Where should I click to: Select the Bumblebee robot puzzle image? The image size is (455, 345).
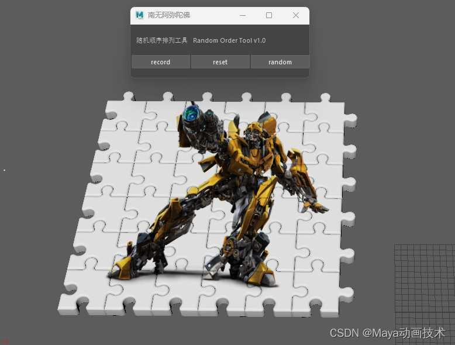pyautogui.click(x=208, y=205)
